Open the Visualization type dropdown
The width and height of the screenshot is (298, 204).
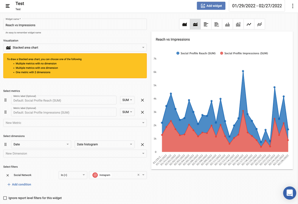(x=75, y=48)
